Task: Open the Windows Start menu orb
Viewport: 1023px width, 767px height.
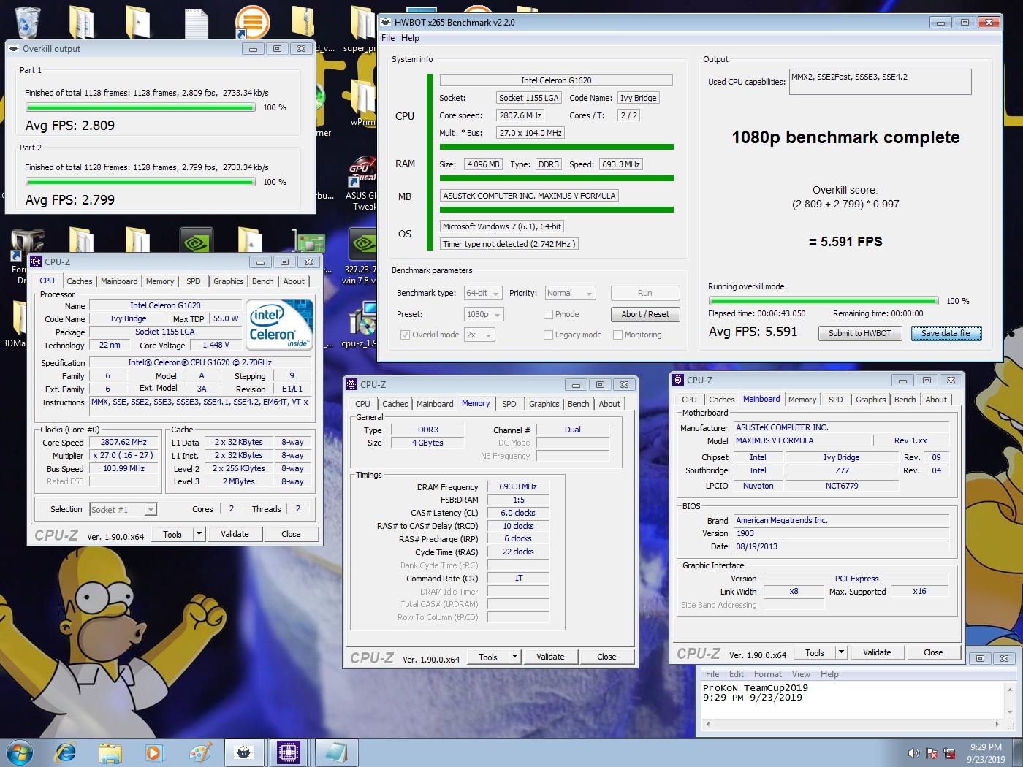Action: [19, 752]
